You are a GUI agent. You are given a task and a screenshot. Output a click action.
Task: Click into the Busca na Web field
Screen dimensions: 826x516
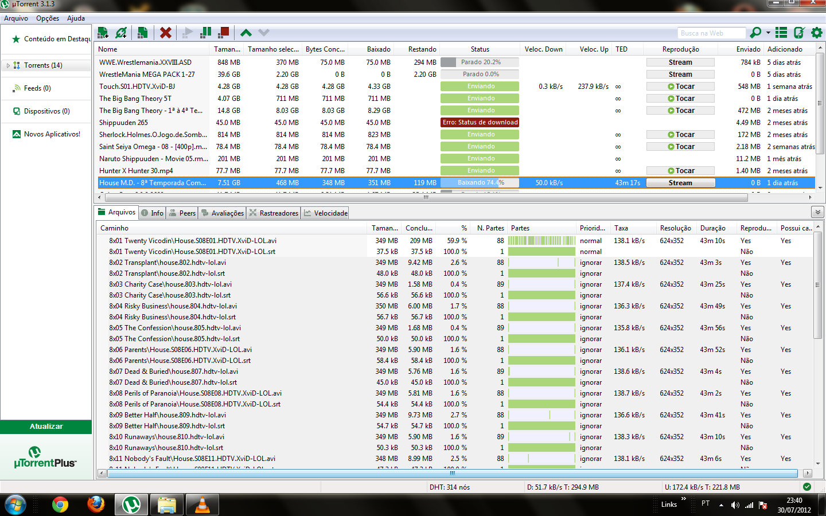(x=711, y=33)
